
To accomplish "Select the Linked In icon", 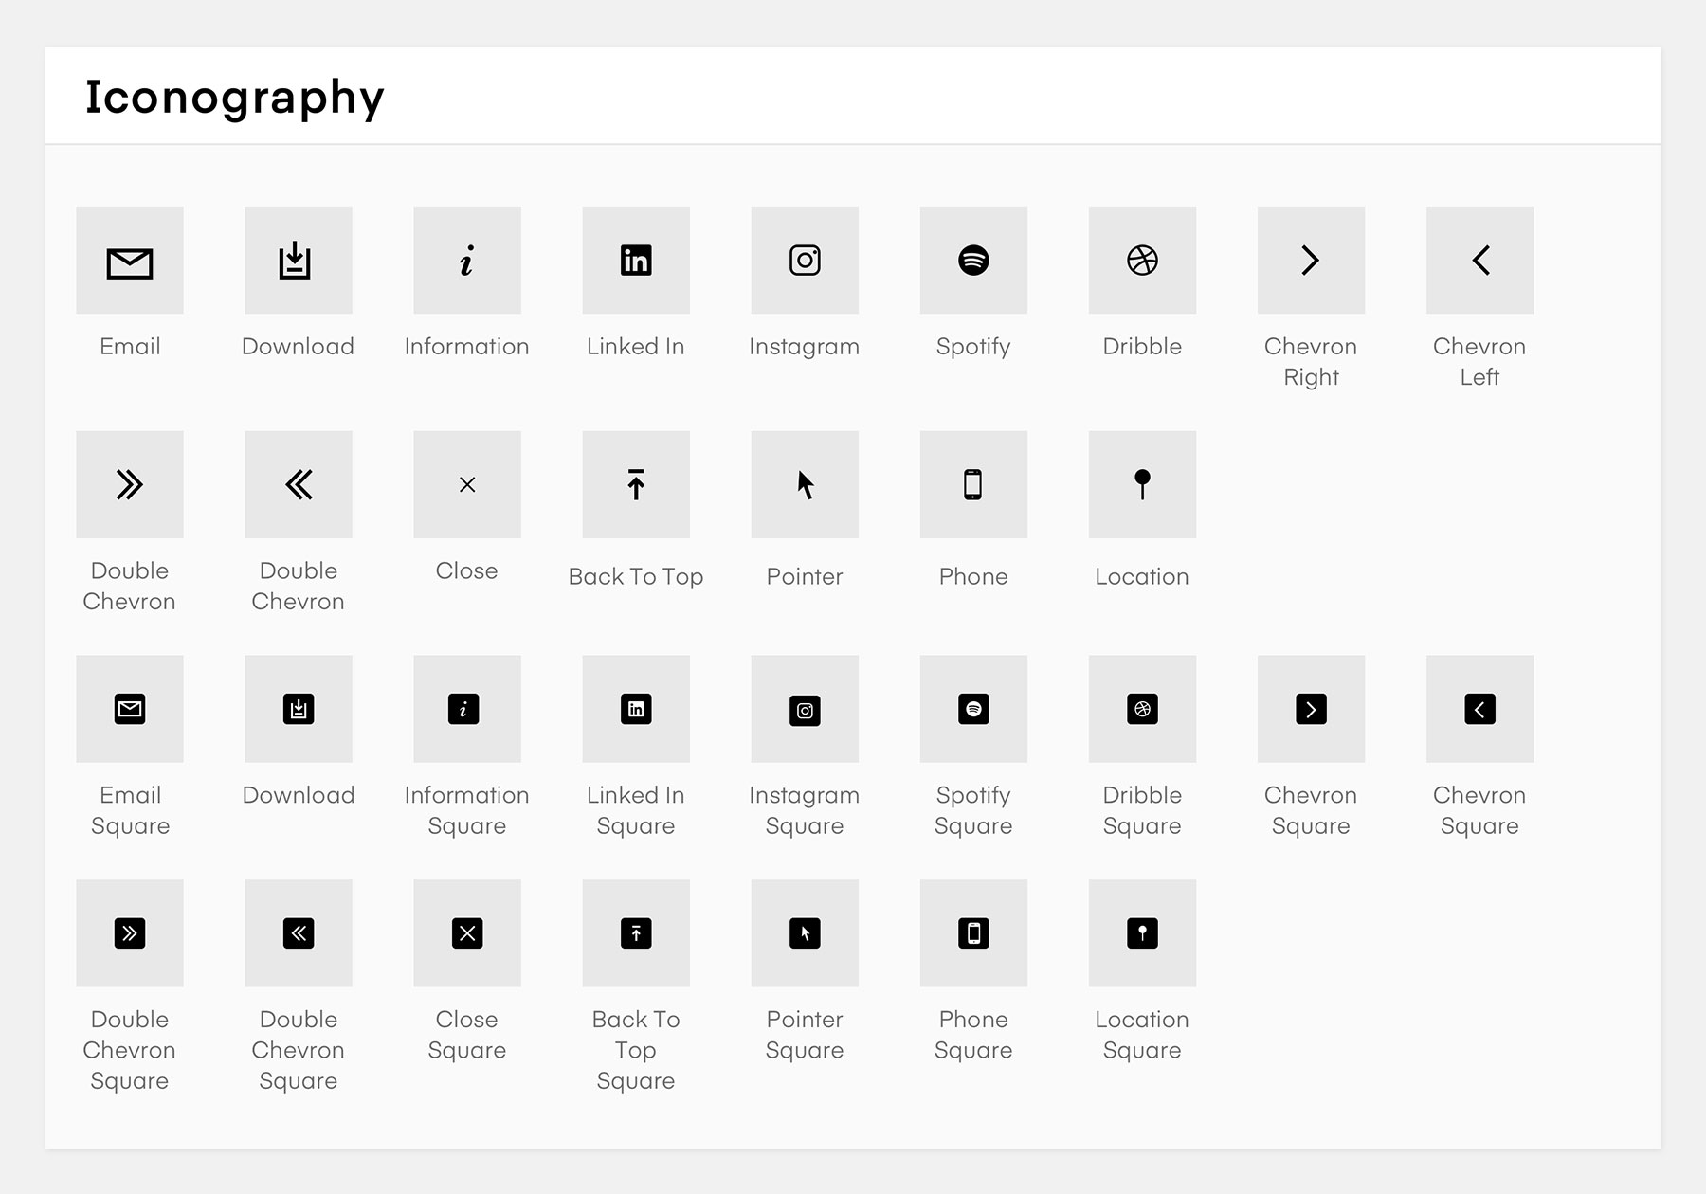I will click(x=635, y=261).
